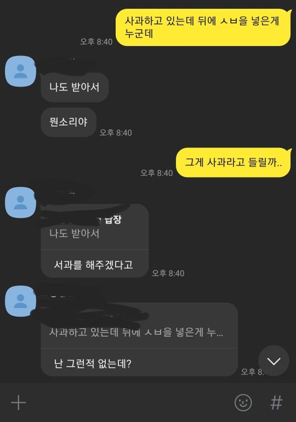Image resolution: width=296 pixels, height=422 pixels.
Task: Tap 오후 8:40 timestamp beside 뭔소리야
Action: (116, 133)
